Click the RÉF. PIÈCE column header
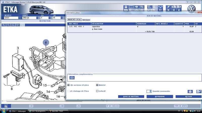 click(x=79, y=24)
